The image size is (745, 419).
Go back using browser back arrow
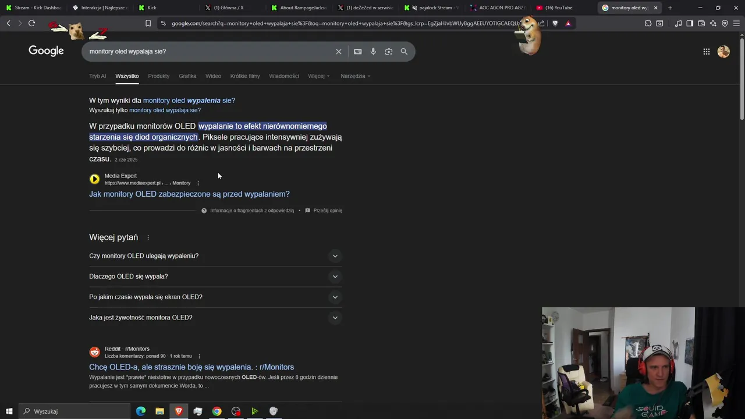click(x=9, y=23)
